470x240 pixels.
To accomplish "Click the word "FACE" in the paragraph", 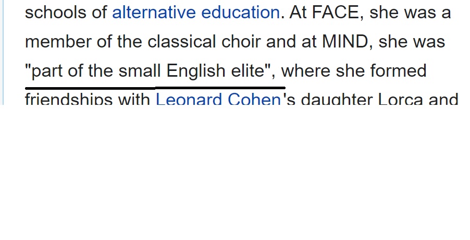I will pos(335,13).
